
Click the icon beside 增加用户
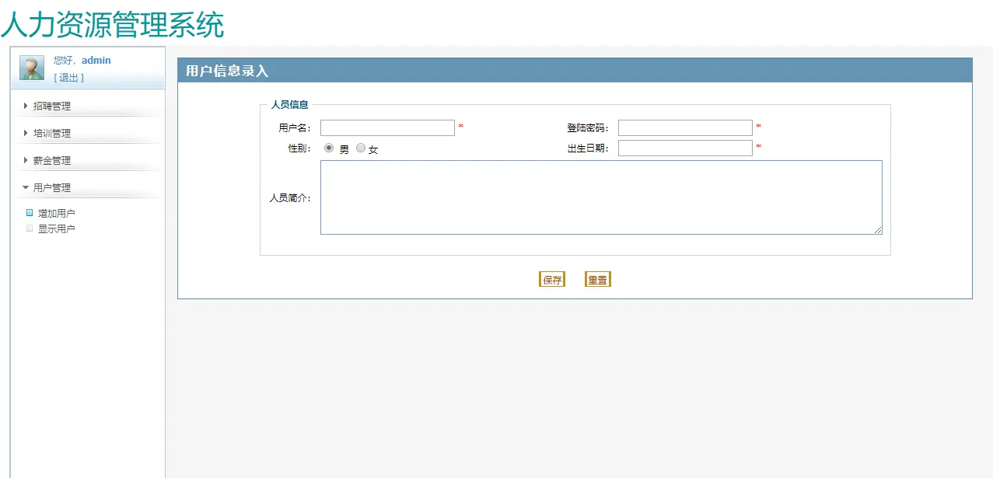29,212
